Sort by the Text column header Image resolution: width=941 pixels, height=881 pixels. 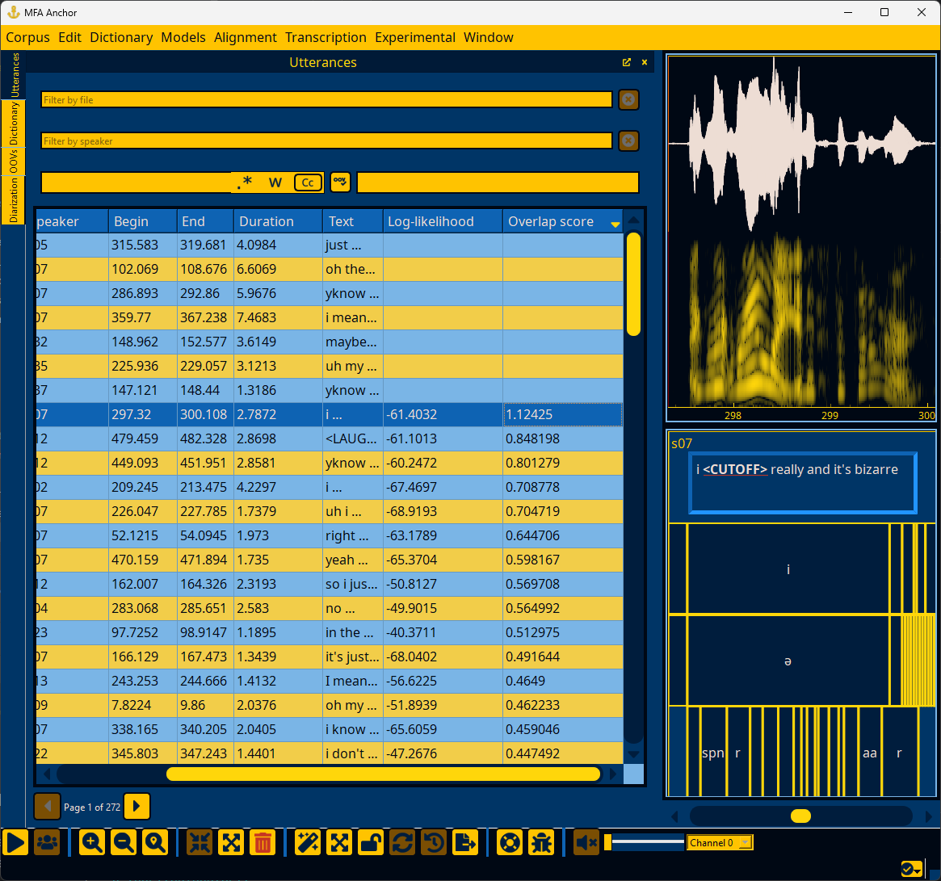point(353,221)
